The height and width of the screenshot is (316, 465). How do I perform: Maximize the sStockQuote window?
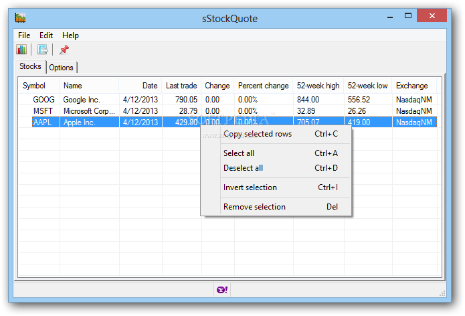(408, 16)
